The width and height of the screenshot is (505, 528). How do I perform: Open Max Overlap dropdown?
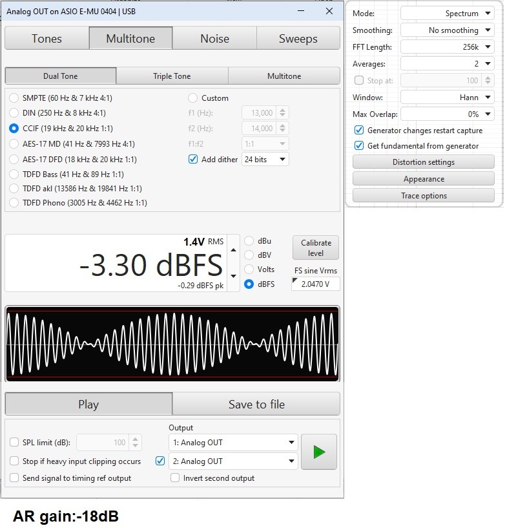coord(447,114)
